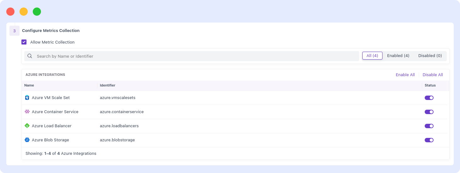Select the All (4) filter tab
The height and width of the screenshot is (173, 460).
tap(372, 56)
